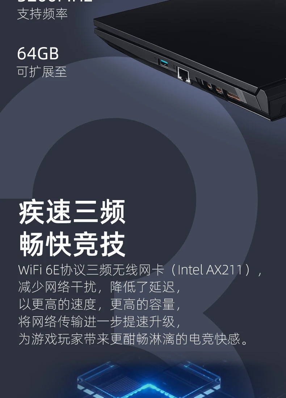
Task: Click the blue USB port on the laptop
Action: coord(164,63)
